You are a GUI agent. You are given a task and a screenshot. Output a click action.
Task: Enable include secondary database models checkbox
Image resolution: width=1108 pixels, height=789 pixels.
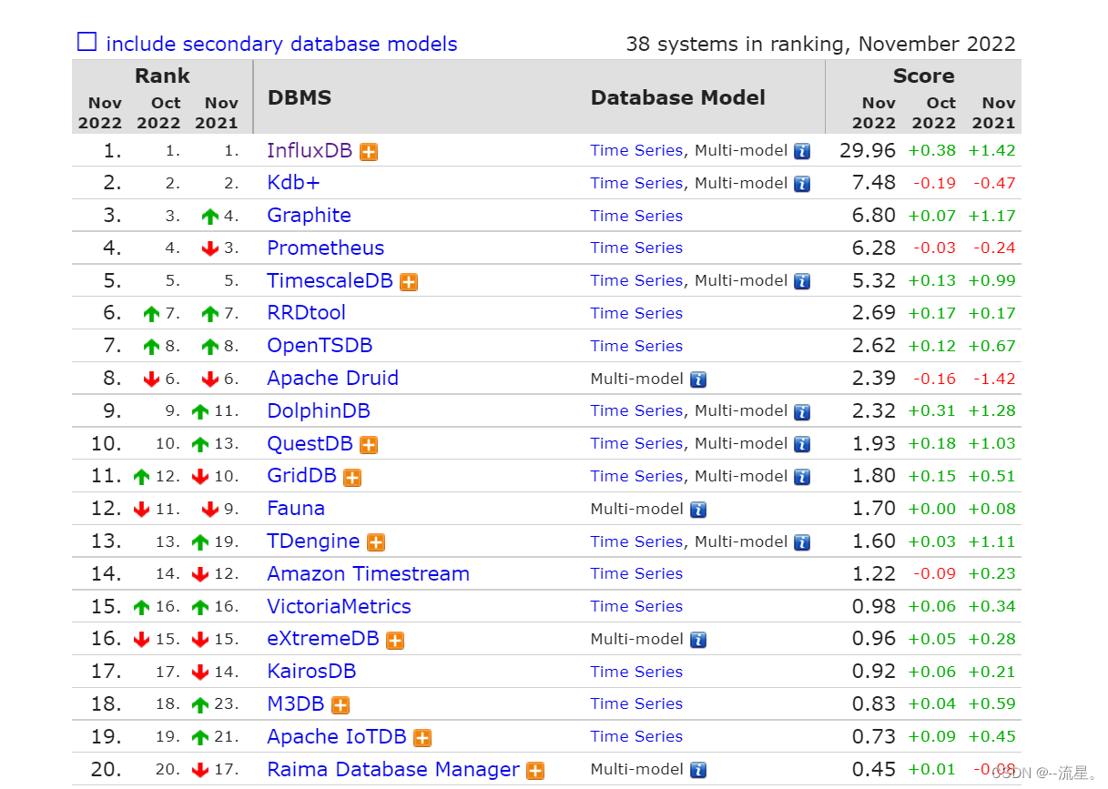tap(86, 42)
